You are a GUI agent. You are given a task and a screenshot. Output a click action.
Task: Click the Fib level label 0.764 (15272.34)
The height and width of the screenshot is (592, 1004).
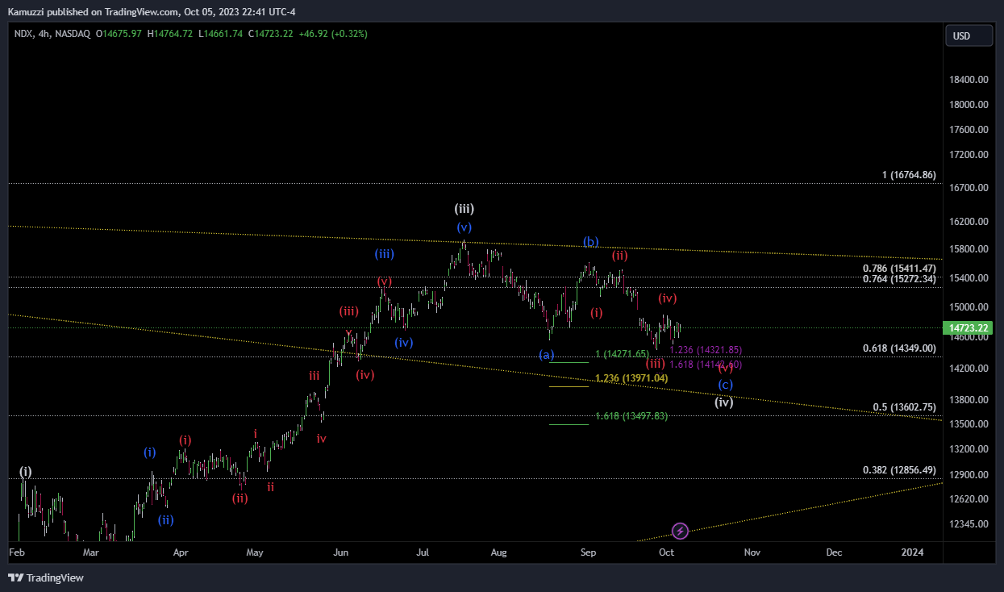point(899,279)
